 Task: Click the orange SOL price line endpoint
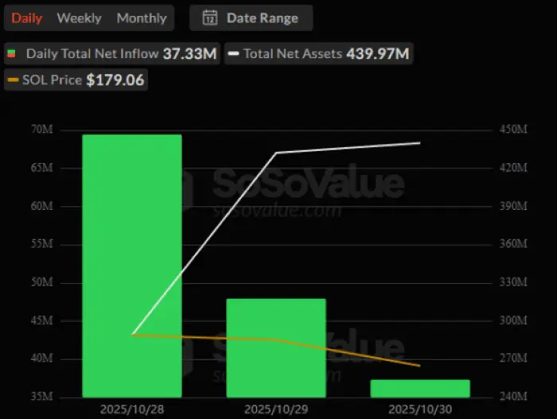point(419,366)
